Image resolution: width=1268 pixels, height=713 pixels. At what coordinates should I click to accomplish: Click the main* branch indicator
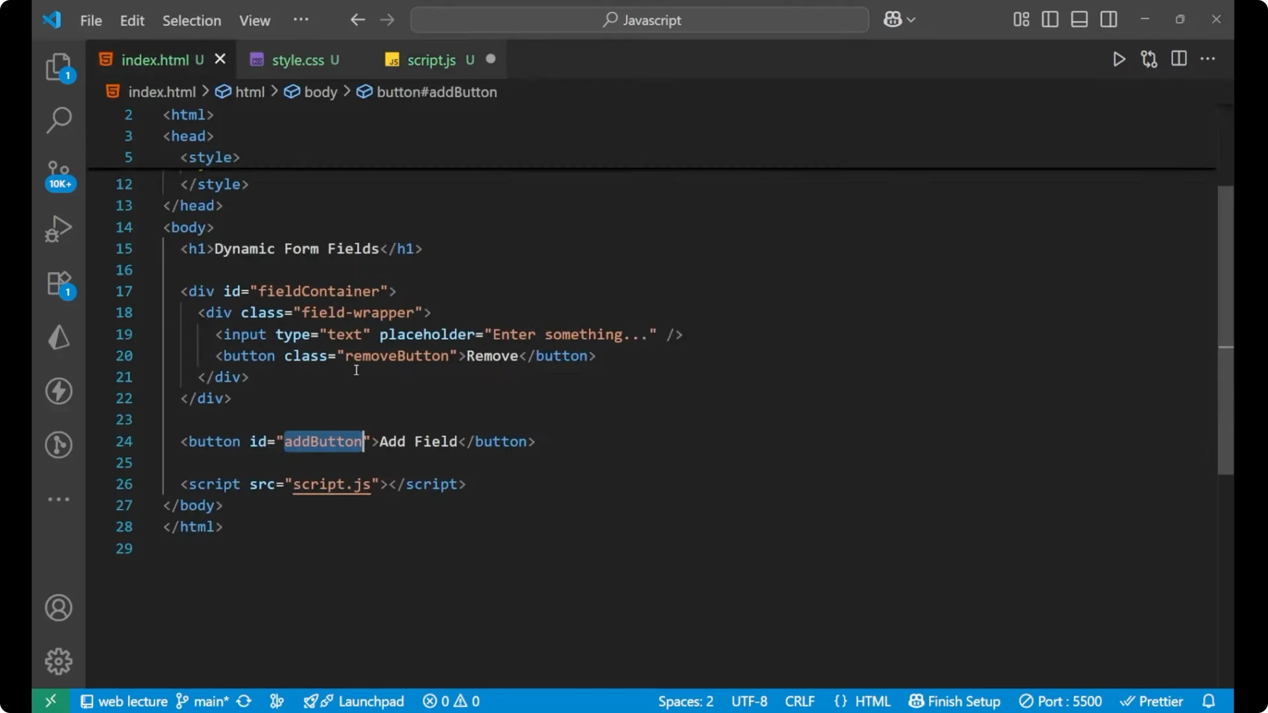(205, 700)
